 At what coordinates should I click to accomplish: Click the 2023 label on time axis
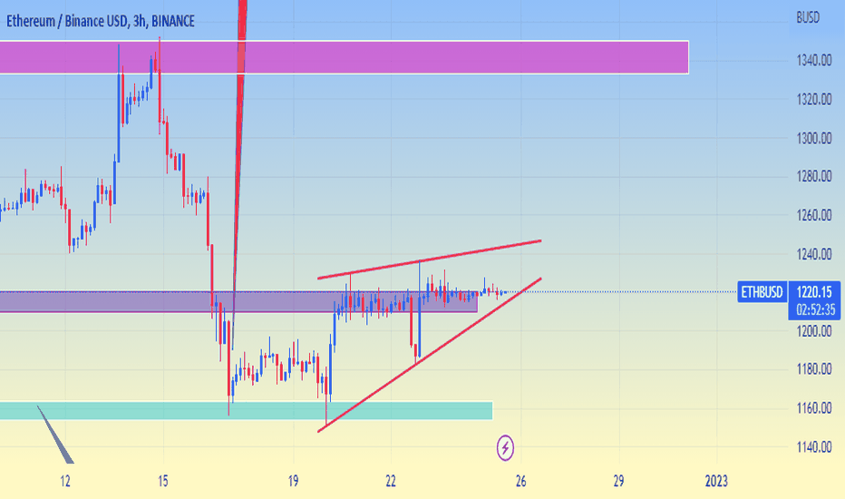(716, 481)
